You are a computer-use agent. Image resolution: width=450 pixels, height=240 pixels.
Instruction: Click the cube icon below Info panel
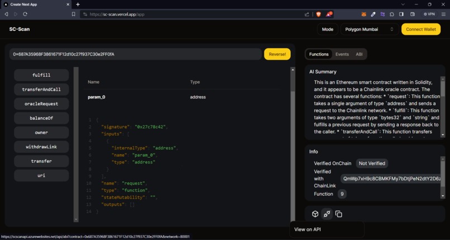tap(315, 214)
